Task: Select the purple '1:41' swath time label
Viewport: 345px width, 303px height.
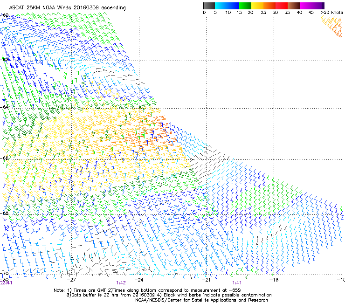Action: 237,283
